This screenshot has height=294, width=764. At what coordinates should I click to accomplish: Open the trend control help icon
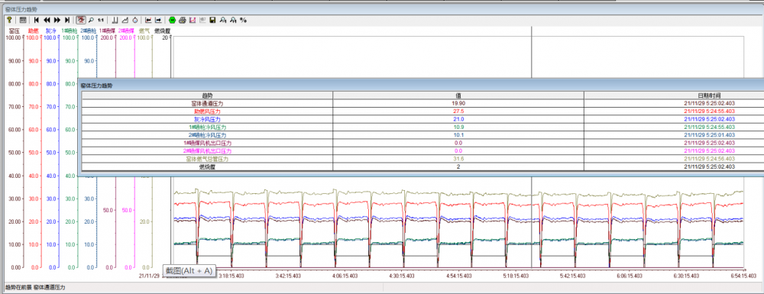(8, 20)
